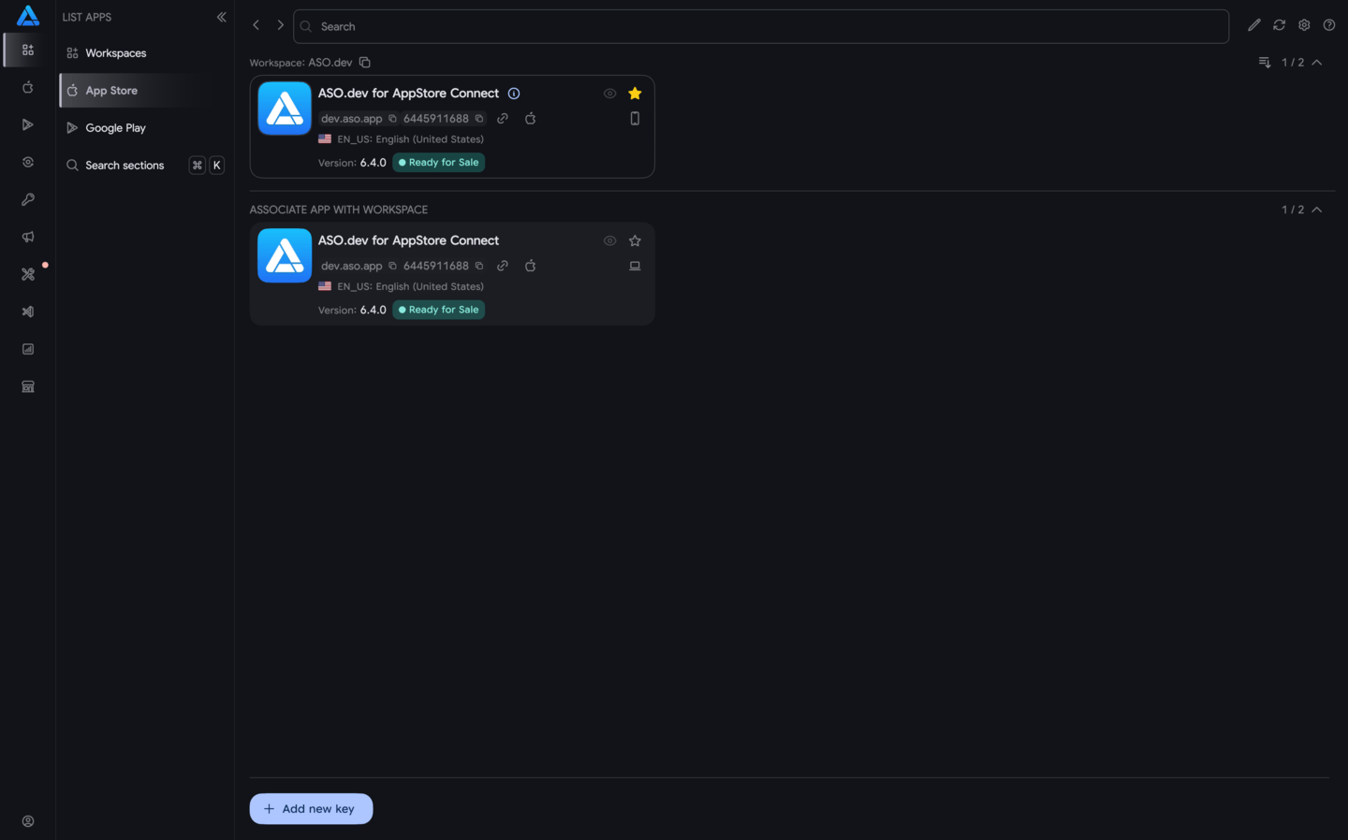Click the pencil edit icon in the top bar
Image resolution: width=1348 pixels, height=840 pixels.
[x=1254, y=25]
